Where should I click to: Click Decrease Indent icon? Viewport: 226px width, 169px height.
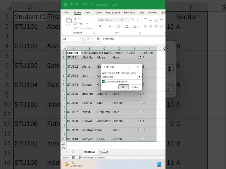coord(161,26)
